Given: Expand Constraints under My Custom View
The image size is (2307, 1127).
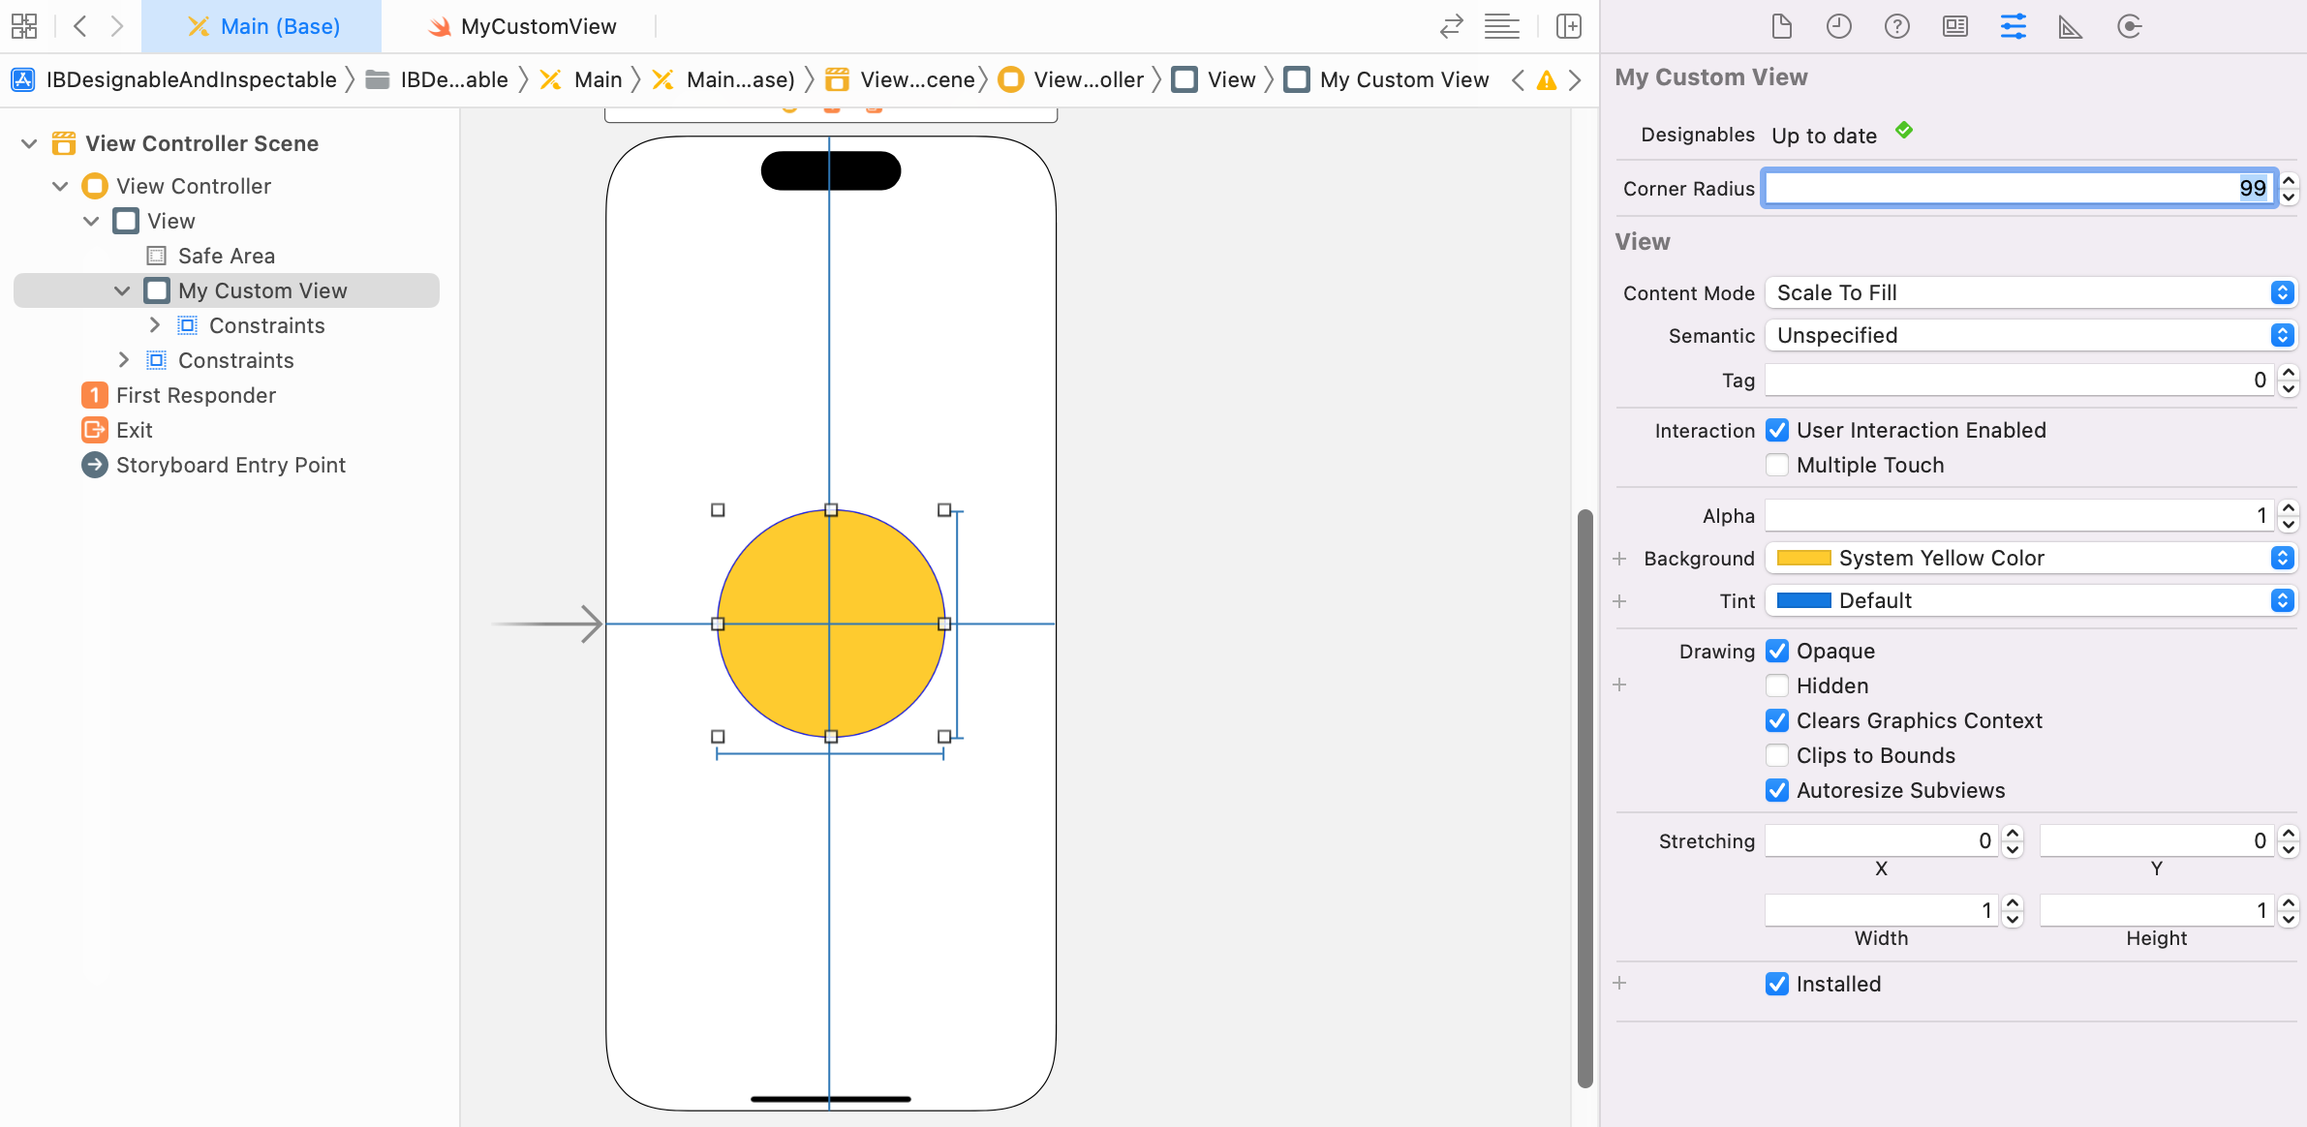Looking at the screenshot, I should tap(154, 325).
